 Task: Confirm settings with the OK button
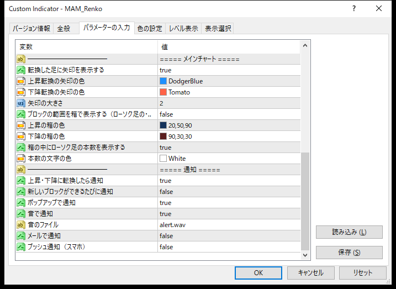pyautogui.click(x=258, y=273)
